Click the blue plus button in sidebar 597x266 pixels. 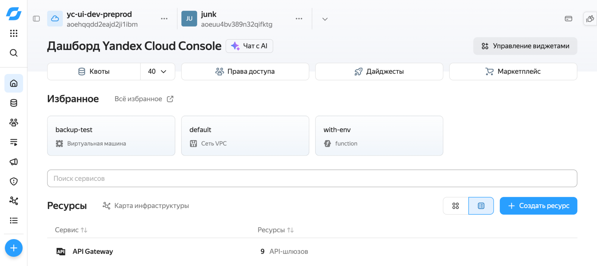pos(14,248)
